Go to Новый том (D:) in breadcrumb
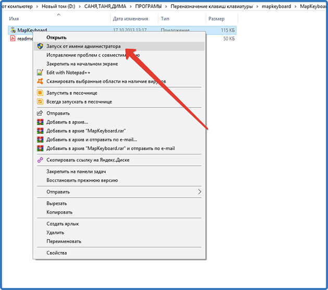Image resolution: width=328 pixels, height=290 pixels. click(x=58, y=6)
